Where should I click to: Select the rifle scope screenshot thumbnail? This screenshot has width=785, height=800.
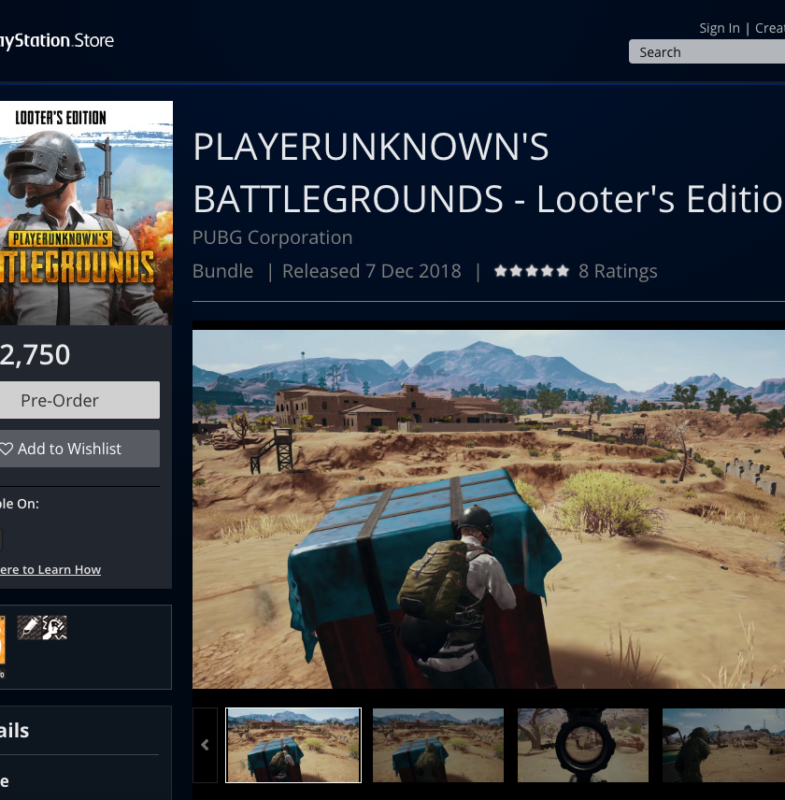tap(582, 745)
